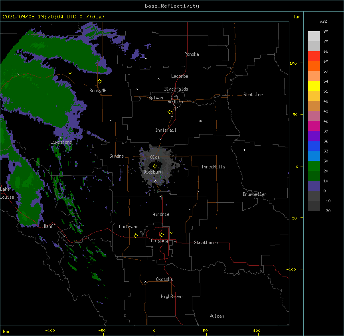Pick the royal blue swatch above 33 dBZ
The width and height of the screenshot is (344, 336).
[314, 146]
